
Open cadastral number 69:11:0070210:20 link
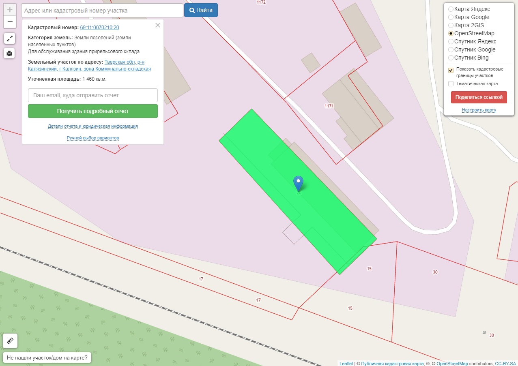[99, 28]
